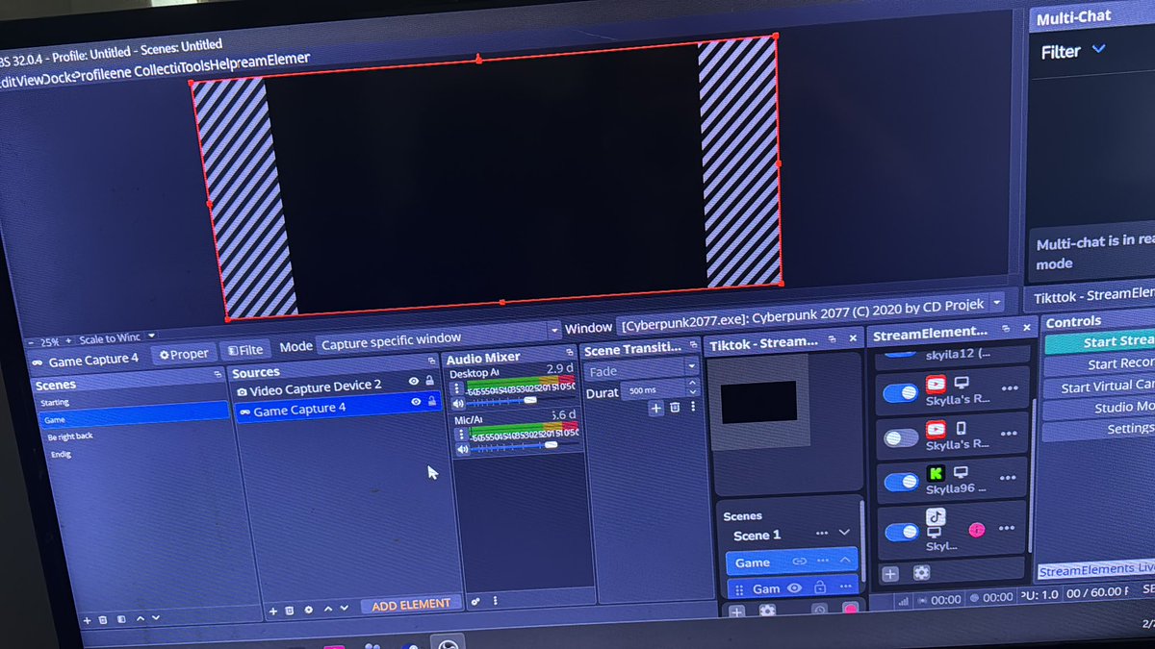Open Scene Transitions three-dots menu
Image resolution: width=1155 pixels, height=649 pixels.
(x=692, y=407)
